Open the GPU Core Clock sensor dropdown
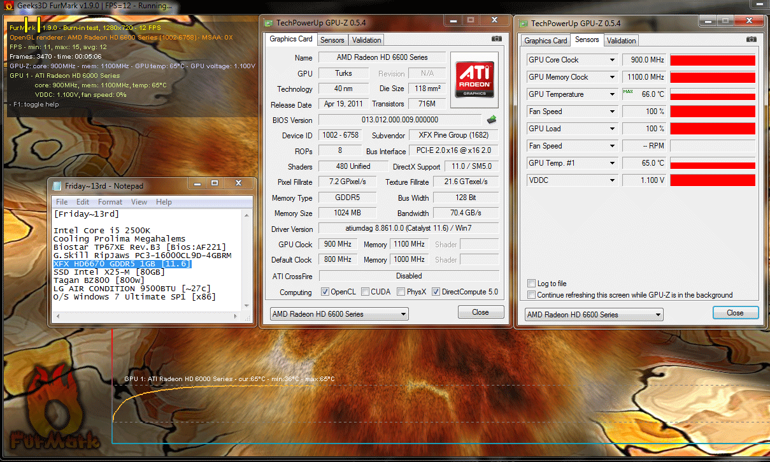 [612, 60]
